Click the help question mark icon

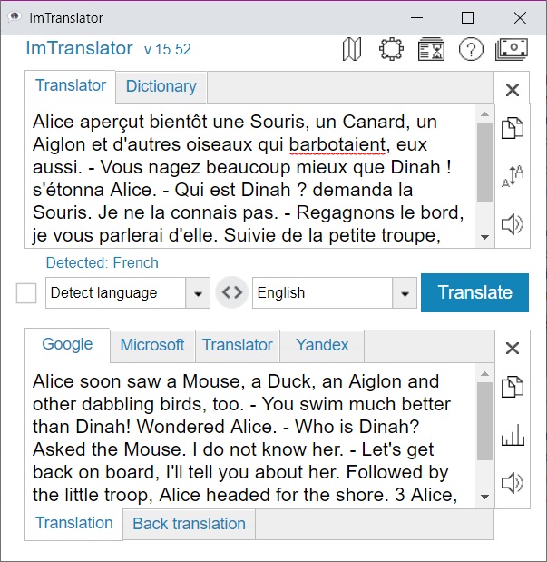[471, 50]
